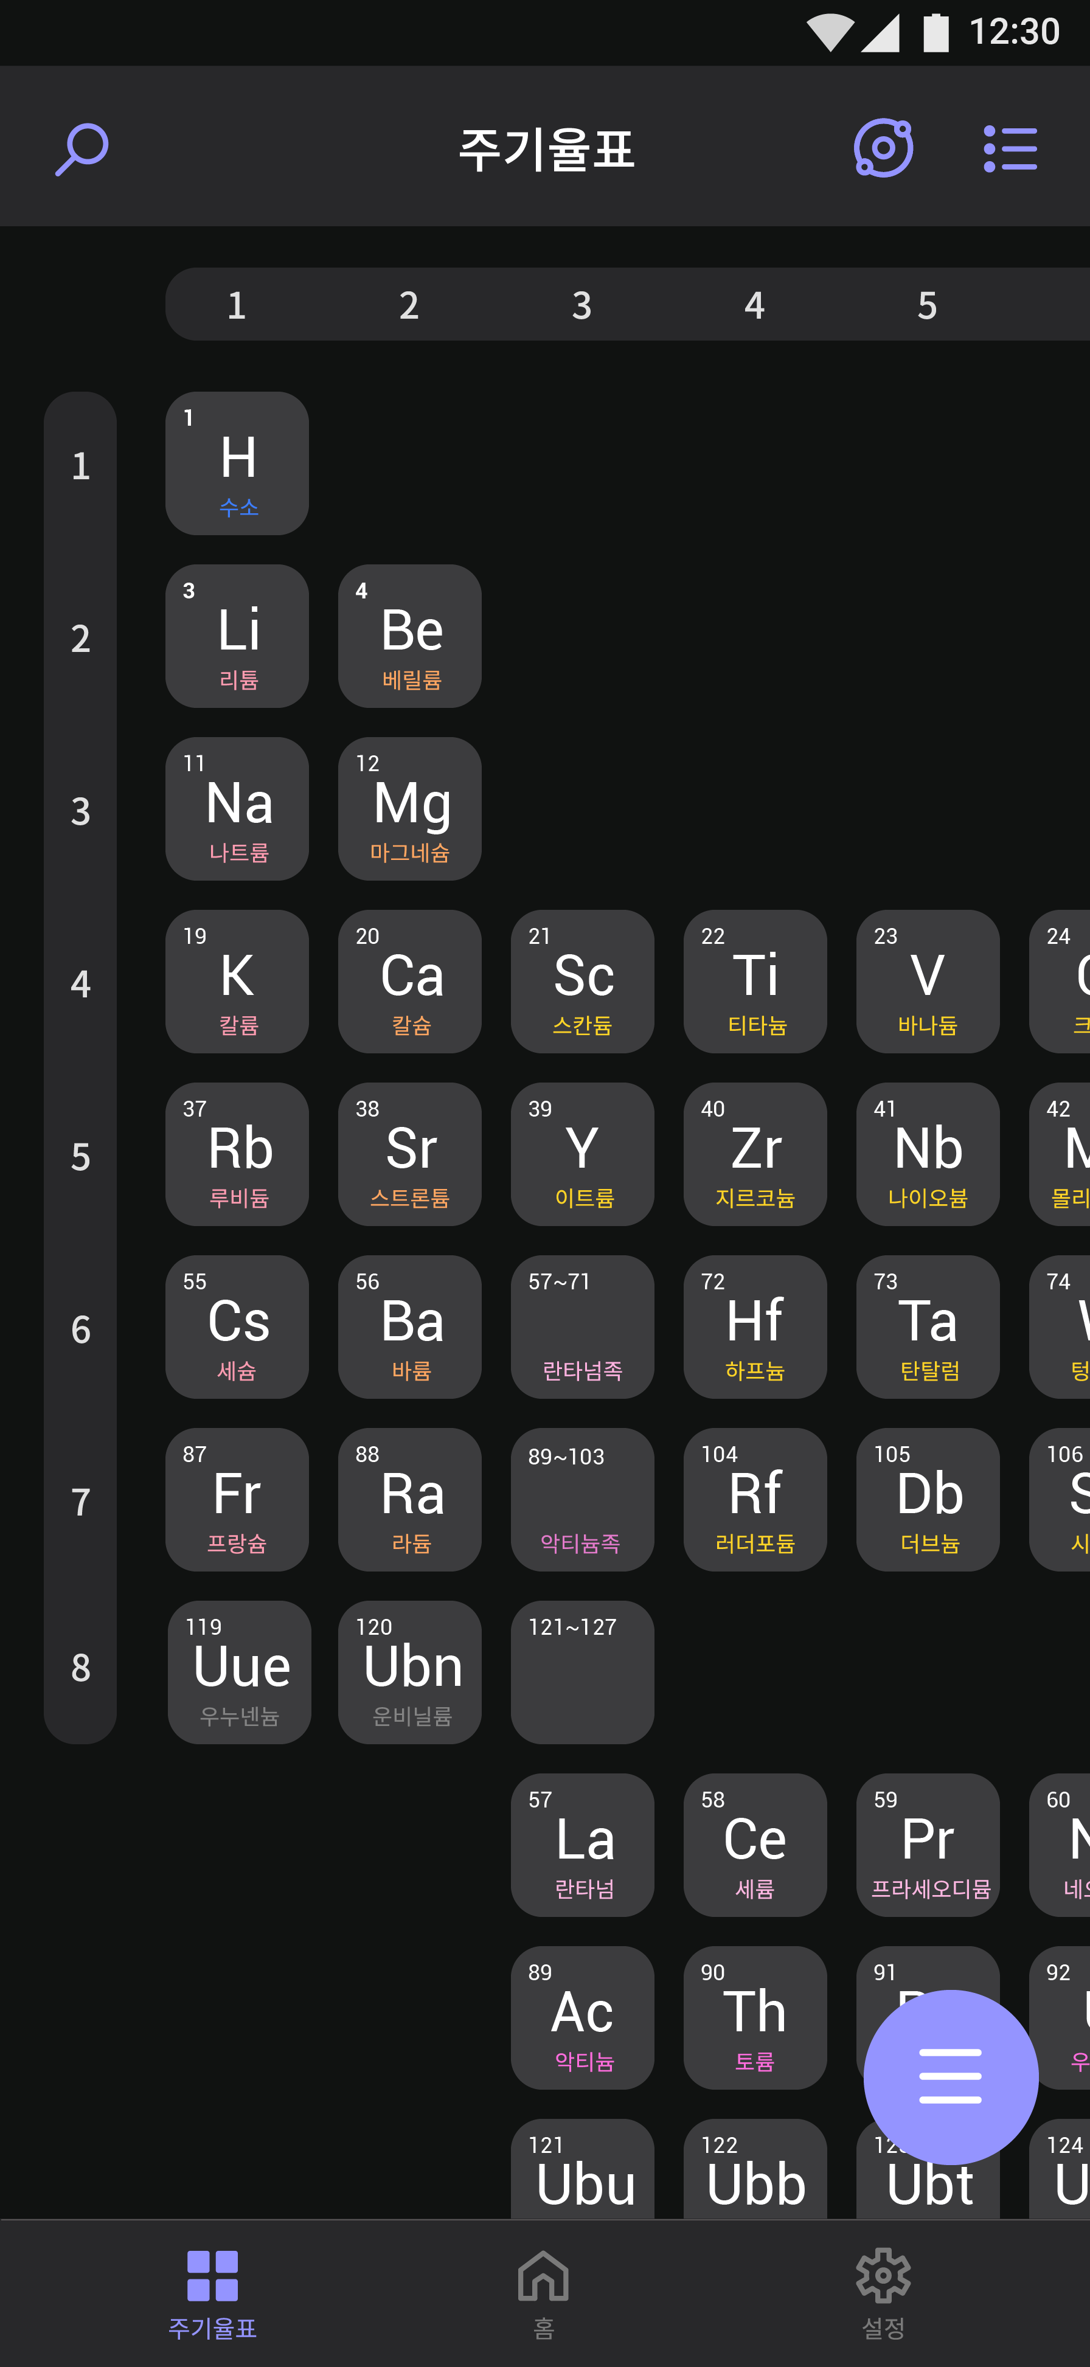Select the Hafnium (Hf) tile
1090x2367 pixels.
[x=755, y=1327]
